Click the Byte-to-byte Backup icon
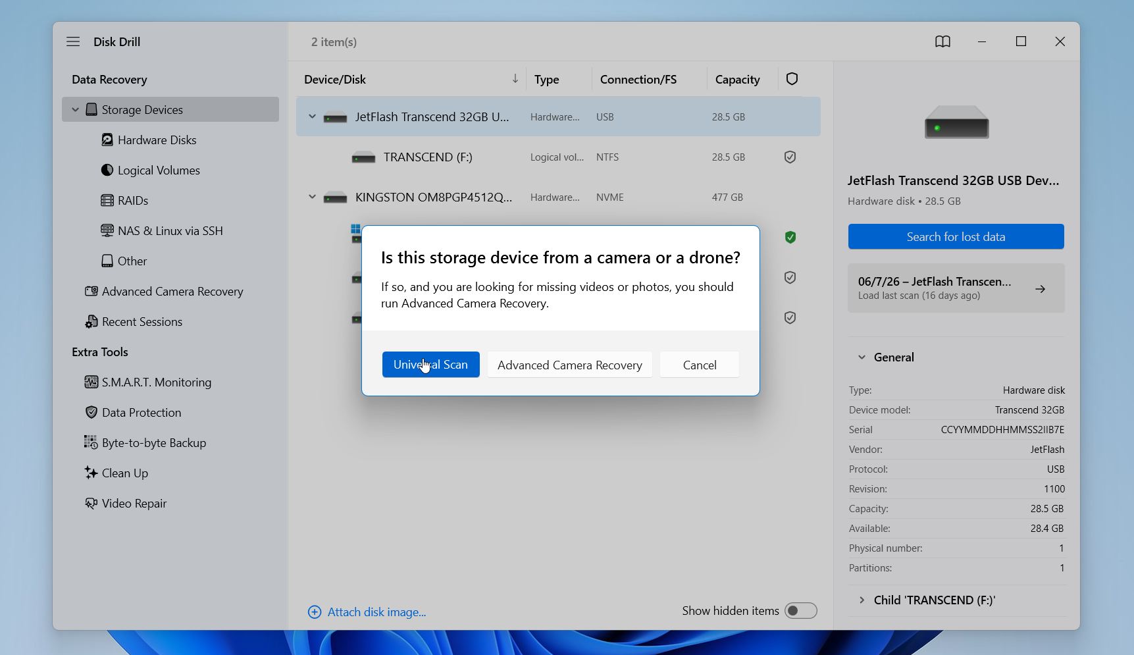Viewport: 1134px width, 655px height. [x=91, y=442]
